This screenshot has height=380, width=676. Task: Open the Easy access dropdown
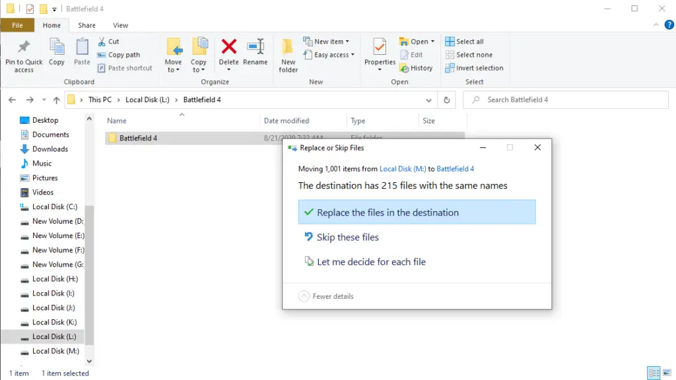pos(329,55)
